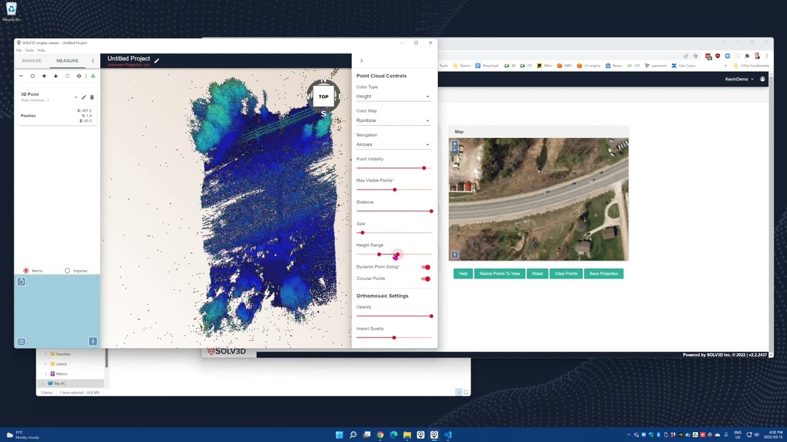787x442 pixels.
Task: Collapse the left sidebar with the chevron
Action: 93,61
